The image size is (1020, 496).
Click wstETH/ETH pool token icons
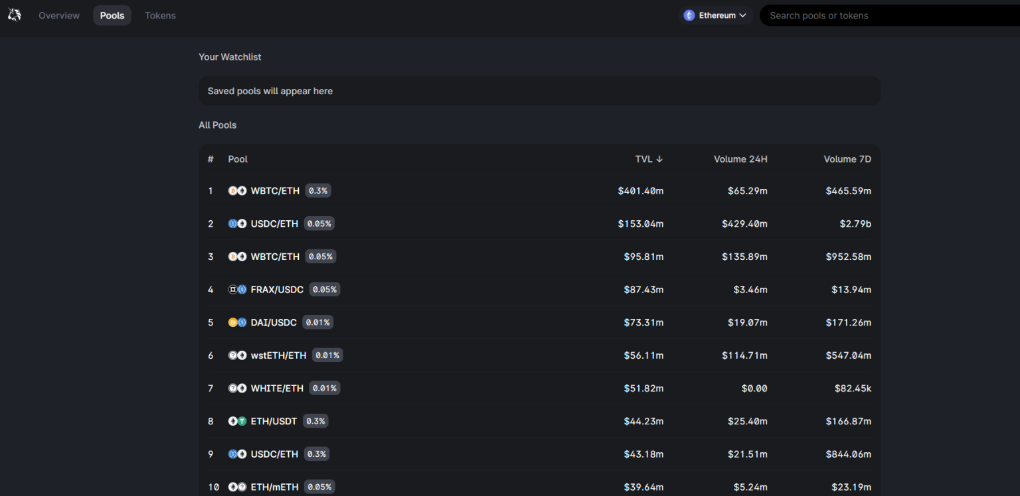pyautogui.click(x=237, y=355)
